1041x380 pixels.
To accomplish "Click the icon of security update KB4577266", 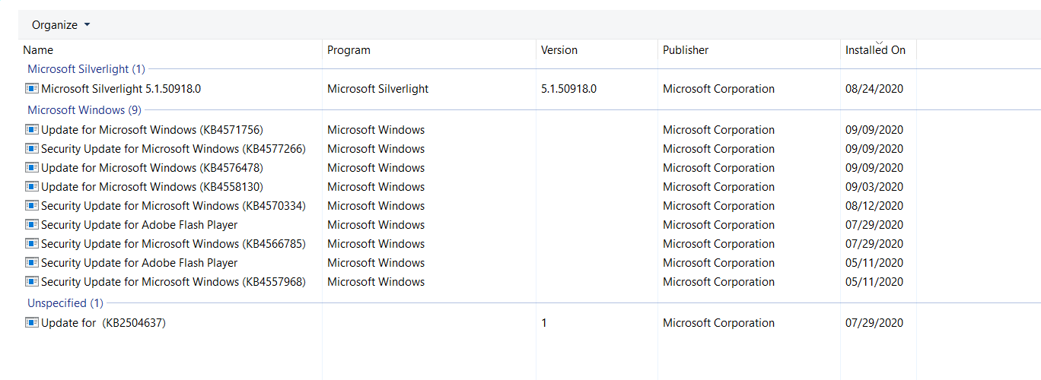I will (32, 149).
